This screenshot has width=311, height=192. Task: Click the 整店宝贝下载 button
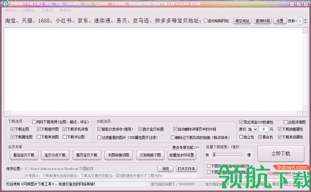[24, 155]
